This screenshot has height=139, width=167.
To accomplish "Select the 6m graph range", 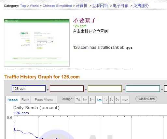I will [99, 100].
